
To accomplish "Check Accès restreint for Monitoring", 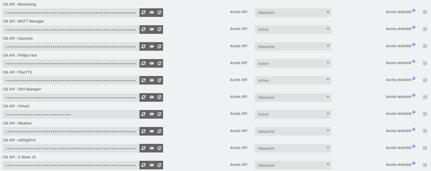I will tap(425, 12).
